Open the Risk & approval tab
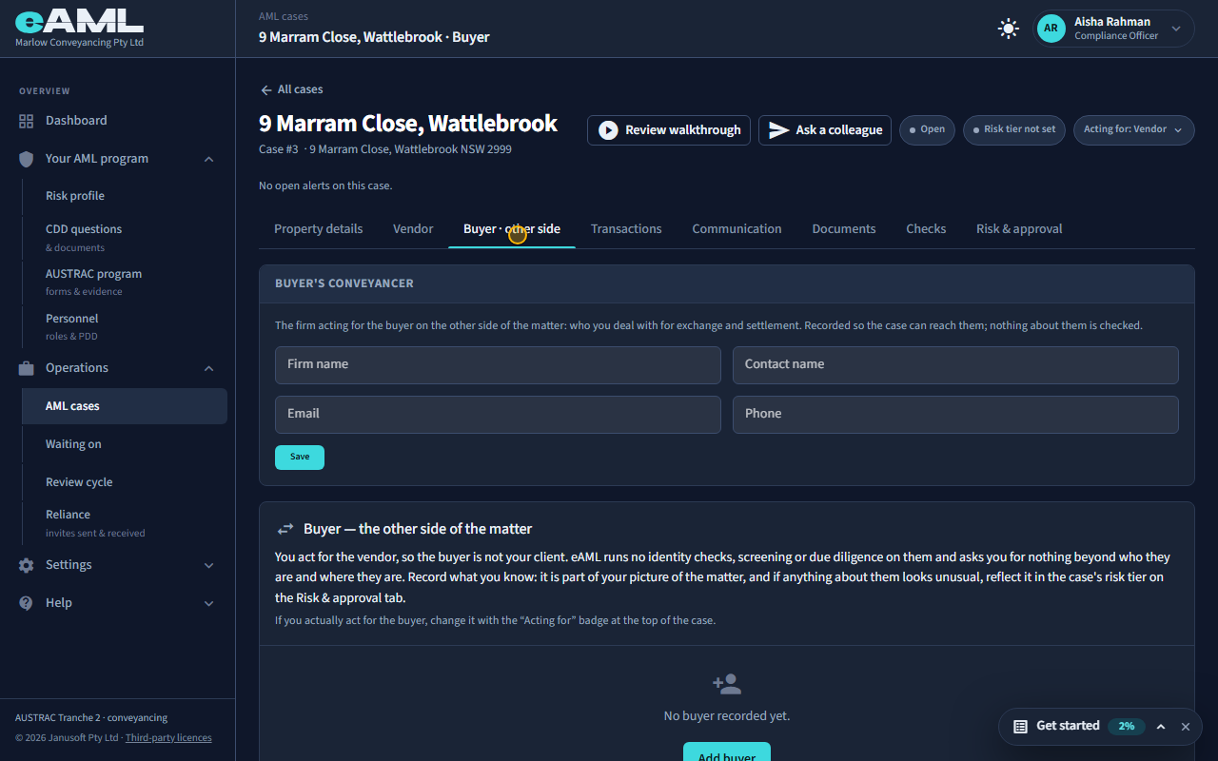The image size is (1218, 761). [x=1019, y=229]
